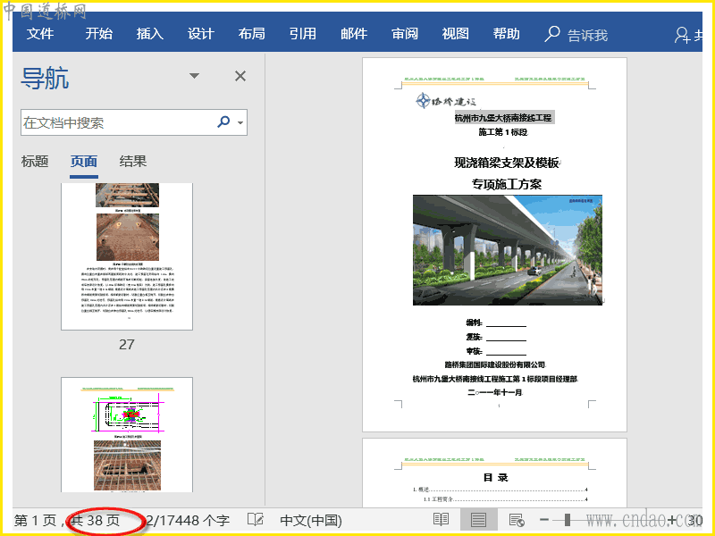The width and height of the screenshot is (715, 536).
Task: Click the search magnifier icon in navigation pane
Action: point(223,121)
